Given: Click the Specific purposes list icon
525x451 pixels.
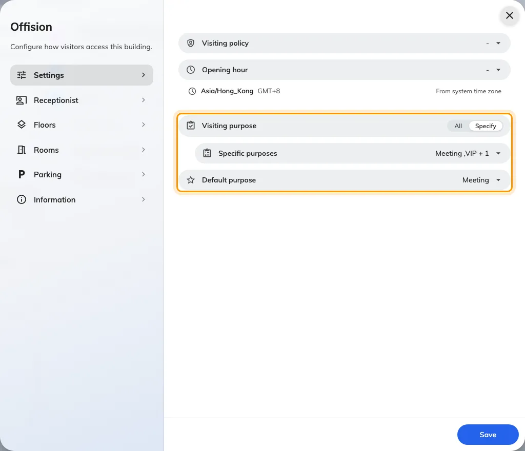Looking at the screenshot, I should [207, 153].
